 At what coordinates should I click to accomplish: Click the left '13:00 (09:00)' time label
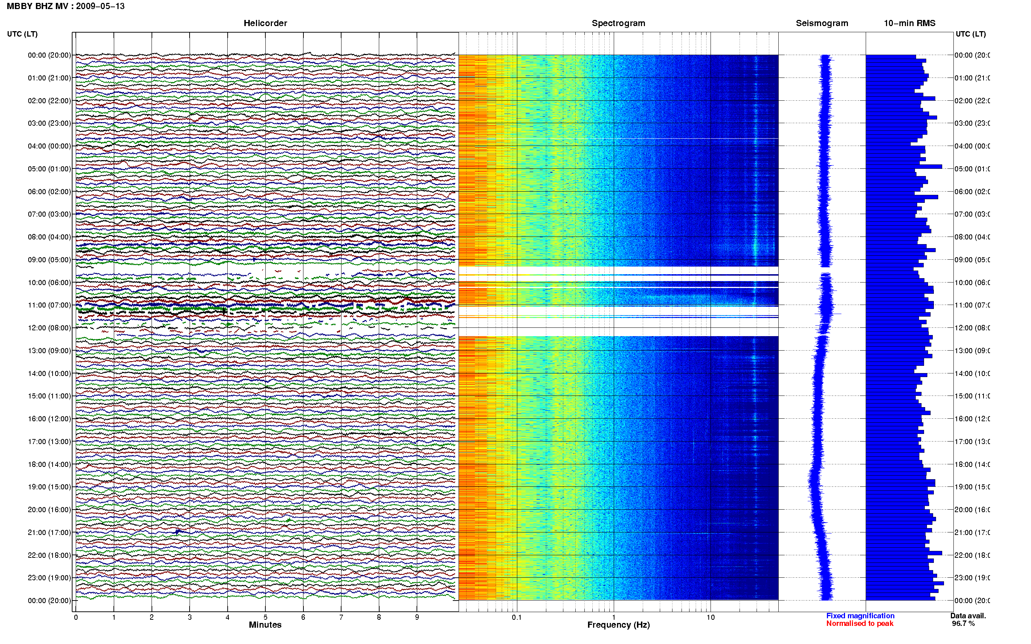(x=49, y=351)
